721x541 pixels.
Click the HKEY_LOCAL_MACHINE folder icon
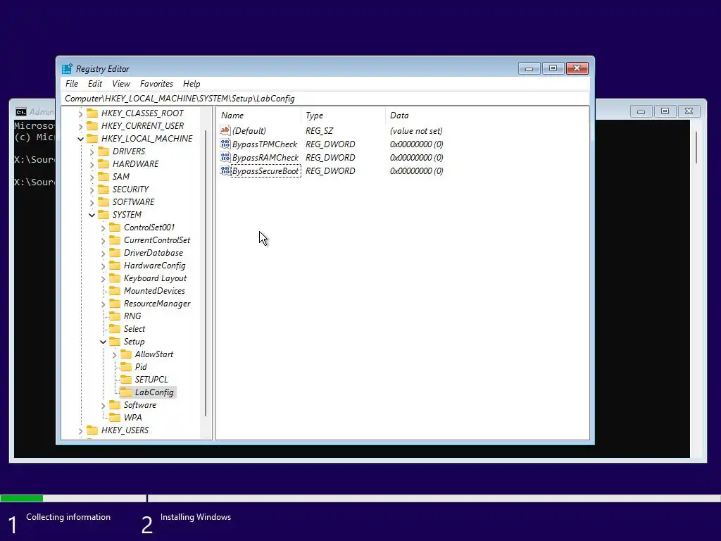pyautogui.click(x=92, y=139)
